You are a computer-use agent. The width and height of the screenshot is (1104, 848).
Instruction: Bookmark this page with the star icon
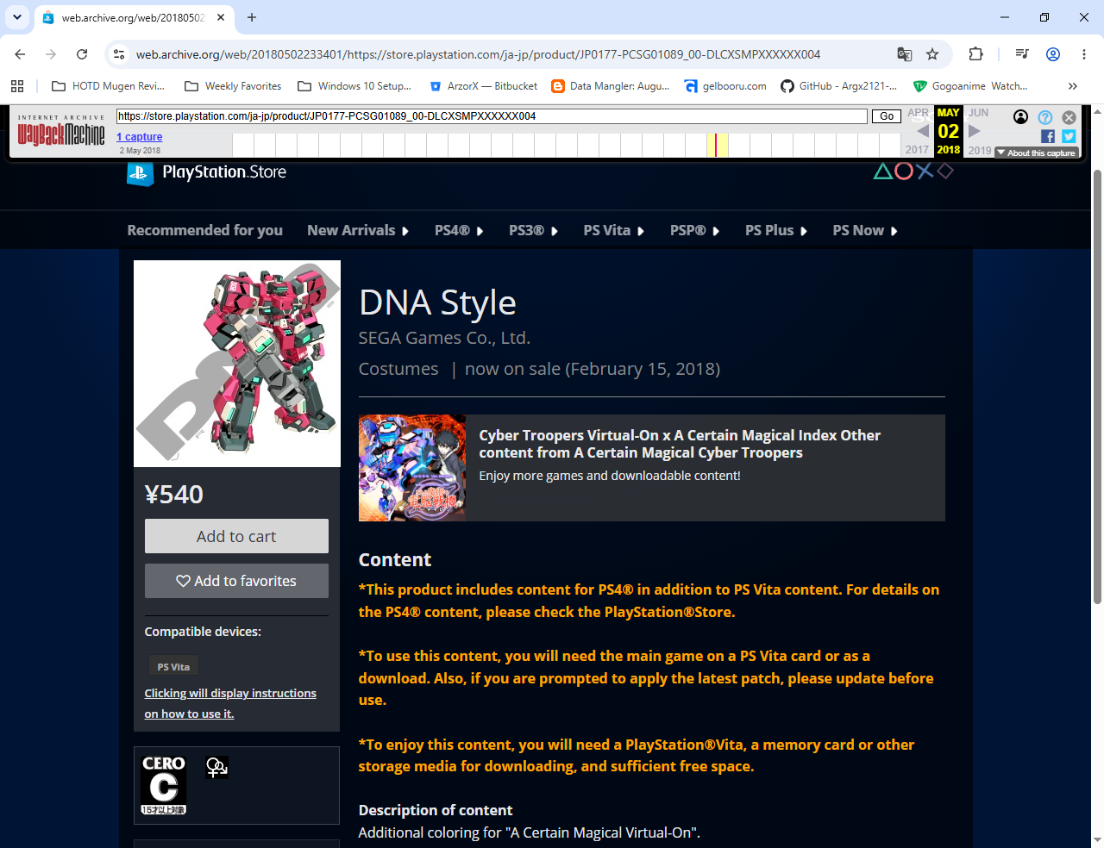[932, 54]
